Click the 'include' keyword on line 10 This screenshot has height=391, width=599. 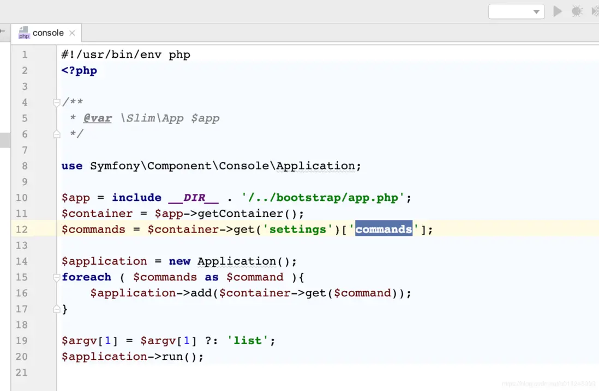coord(136,198)
